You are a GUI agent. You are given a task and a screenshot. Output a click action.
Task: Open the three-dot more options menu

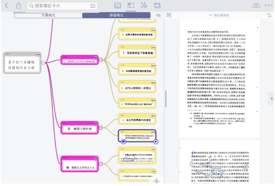269,5
